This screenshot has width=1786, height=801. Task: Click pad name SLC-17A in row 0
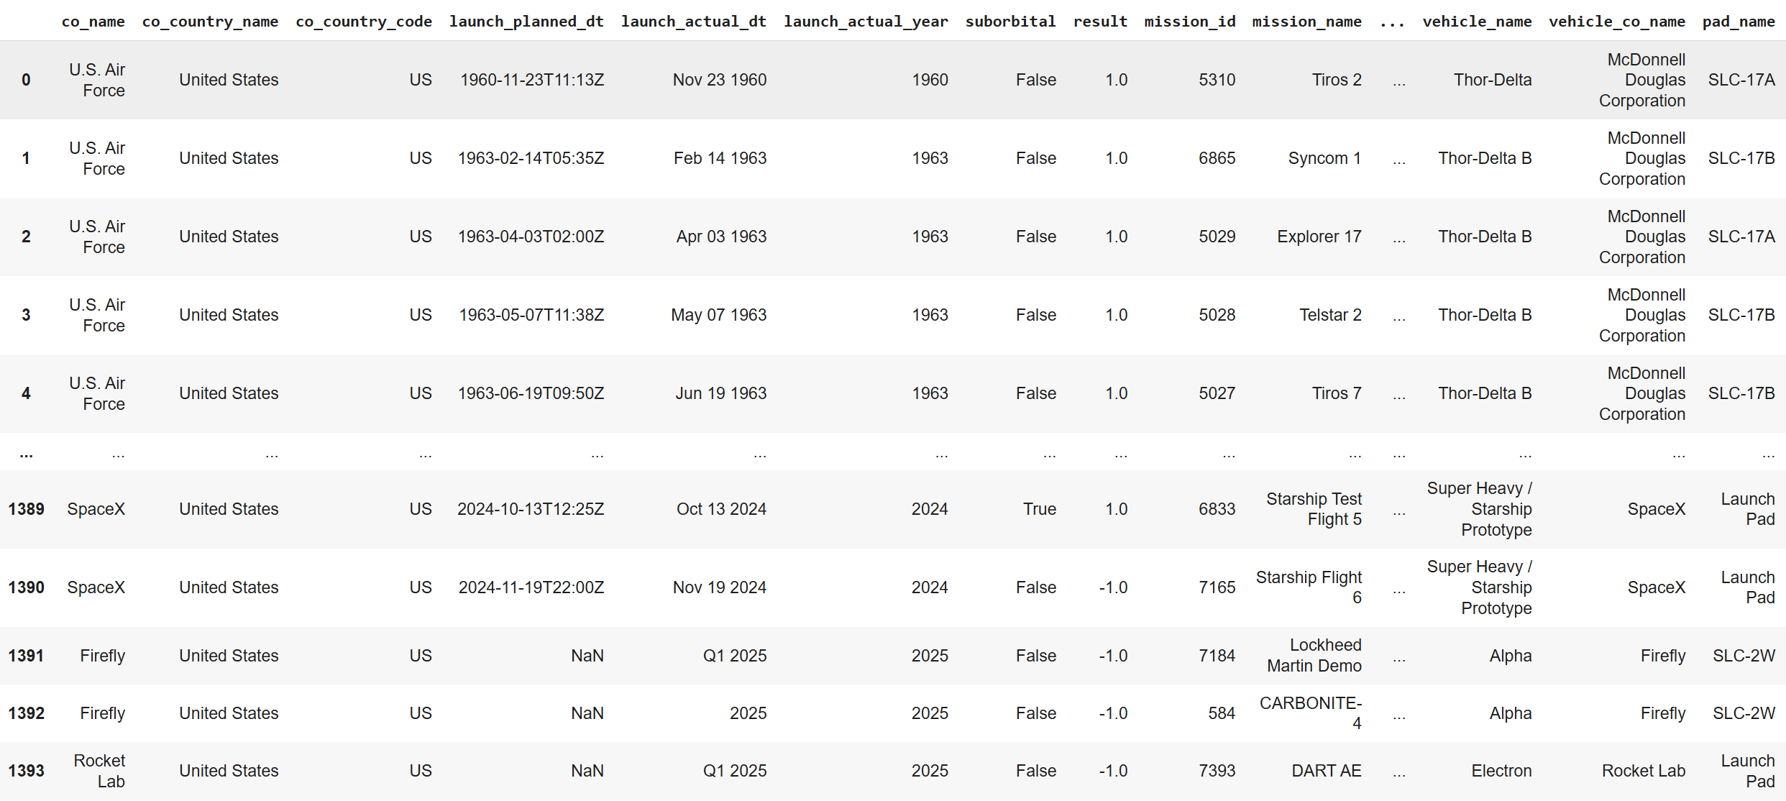(1741, 80)
